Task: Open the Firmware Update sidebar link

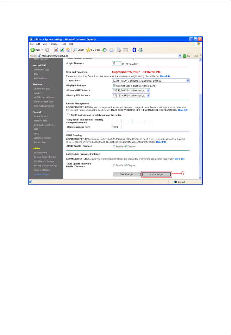Action: (42, 170)
